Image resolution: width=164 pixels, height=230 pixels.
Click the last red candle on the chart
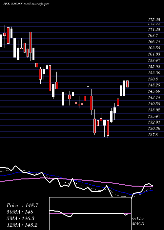(x=127, y=84)
